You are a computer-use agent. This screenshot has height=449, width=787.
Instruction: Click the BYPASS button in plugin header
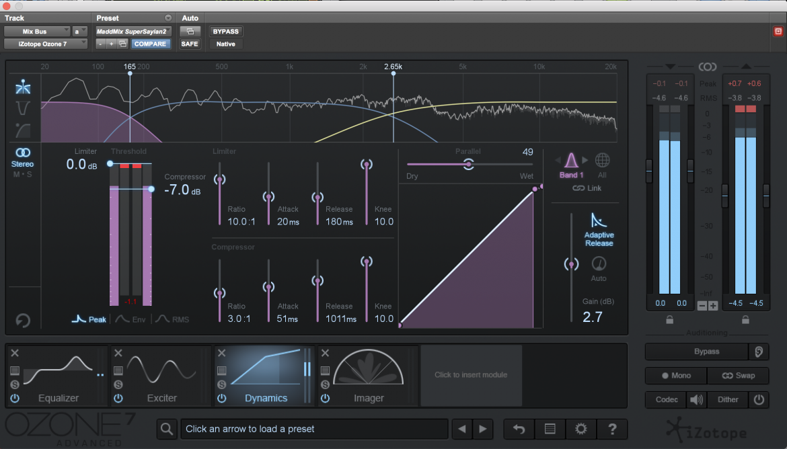click(x=226, y=31)
